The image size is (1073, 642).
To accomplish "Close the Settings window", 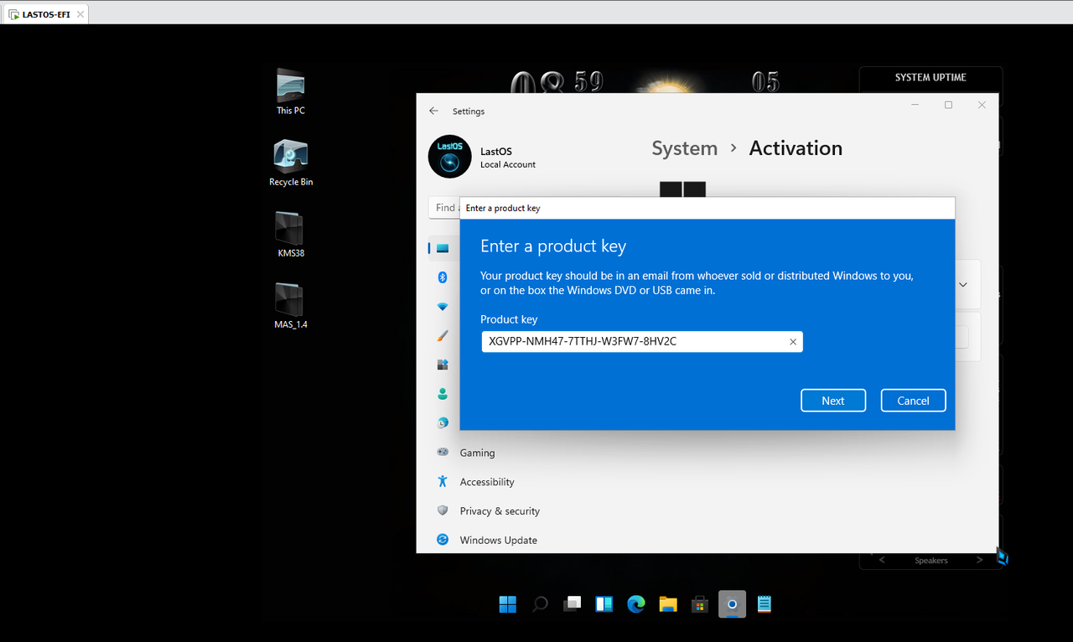I will [982, 105].
